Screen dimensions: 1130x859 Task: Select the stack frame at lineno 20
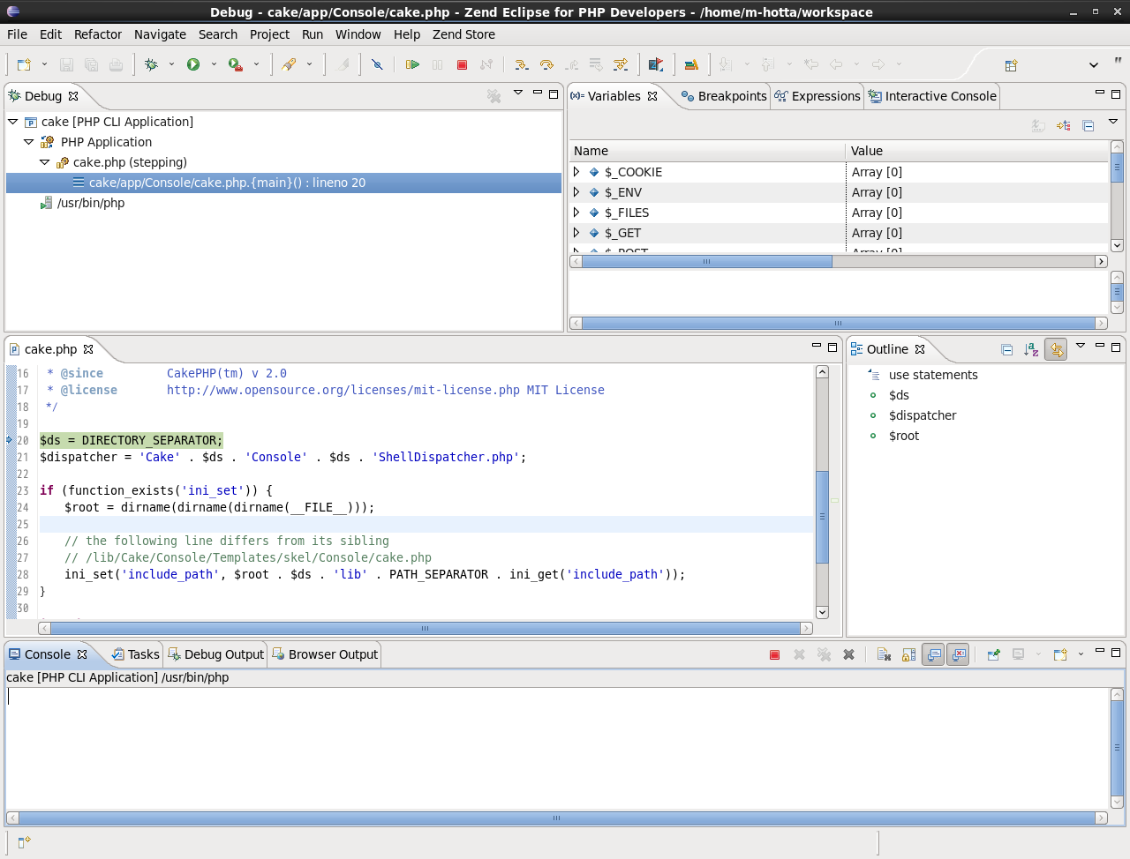coord(283,183)
